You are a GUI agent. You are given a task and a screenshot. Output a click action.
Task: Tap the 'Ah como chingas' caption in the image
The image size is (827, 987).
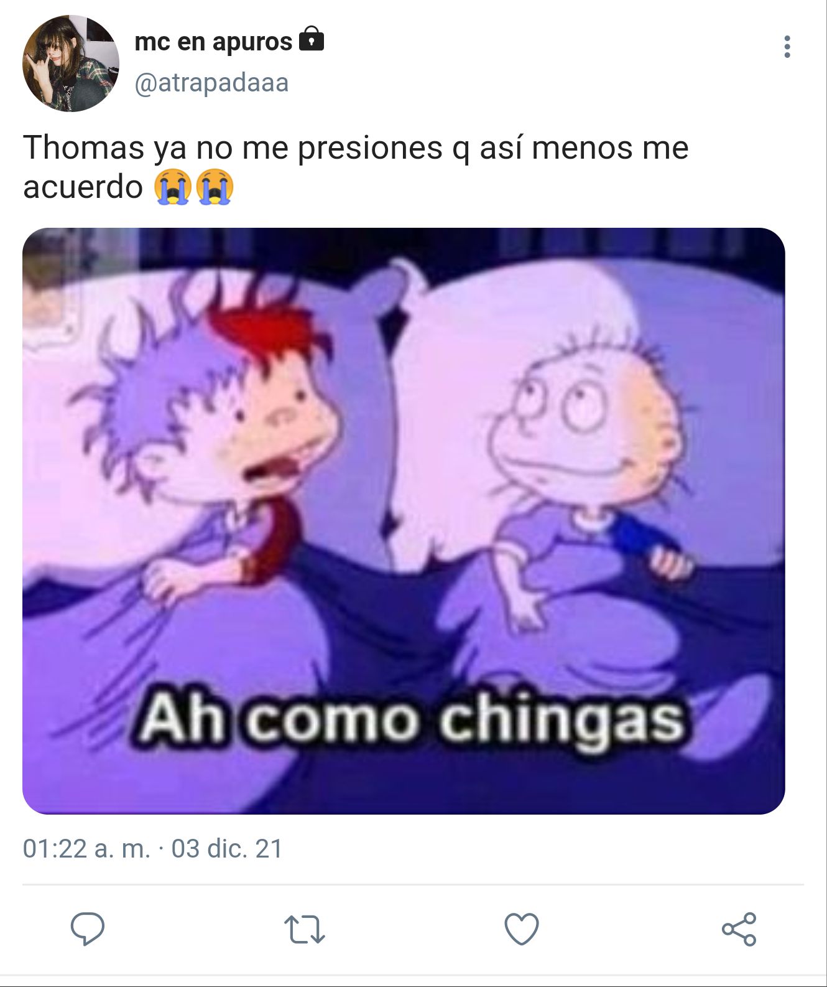click(412, 721)
